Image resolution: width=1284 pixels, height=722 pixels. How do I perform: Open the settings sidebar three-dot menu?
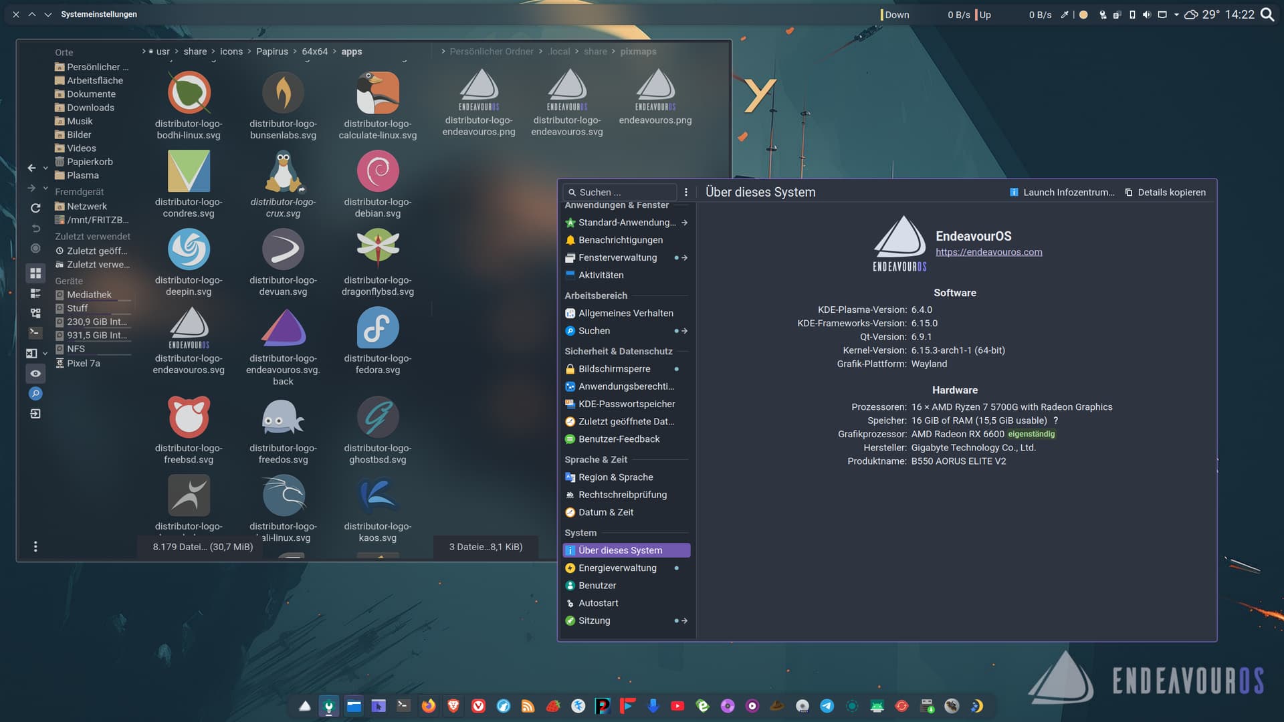(685, 192)
